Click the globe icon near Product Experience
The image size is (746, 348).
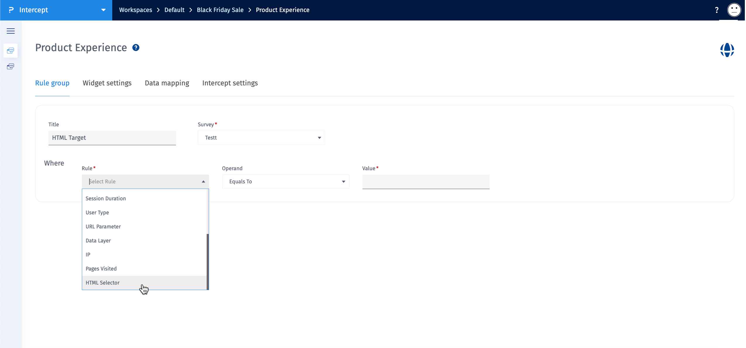click(x=727, y=49)
